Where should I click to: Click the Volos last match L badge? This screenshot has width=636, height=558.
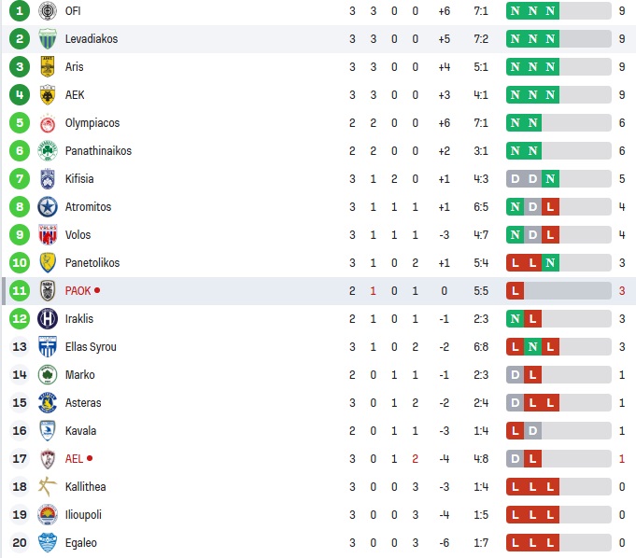(551, 235)
